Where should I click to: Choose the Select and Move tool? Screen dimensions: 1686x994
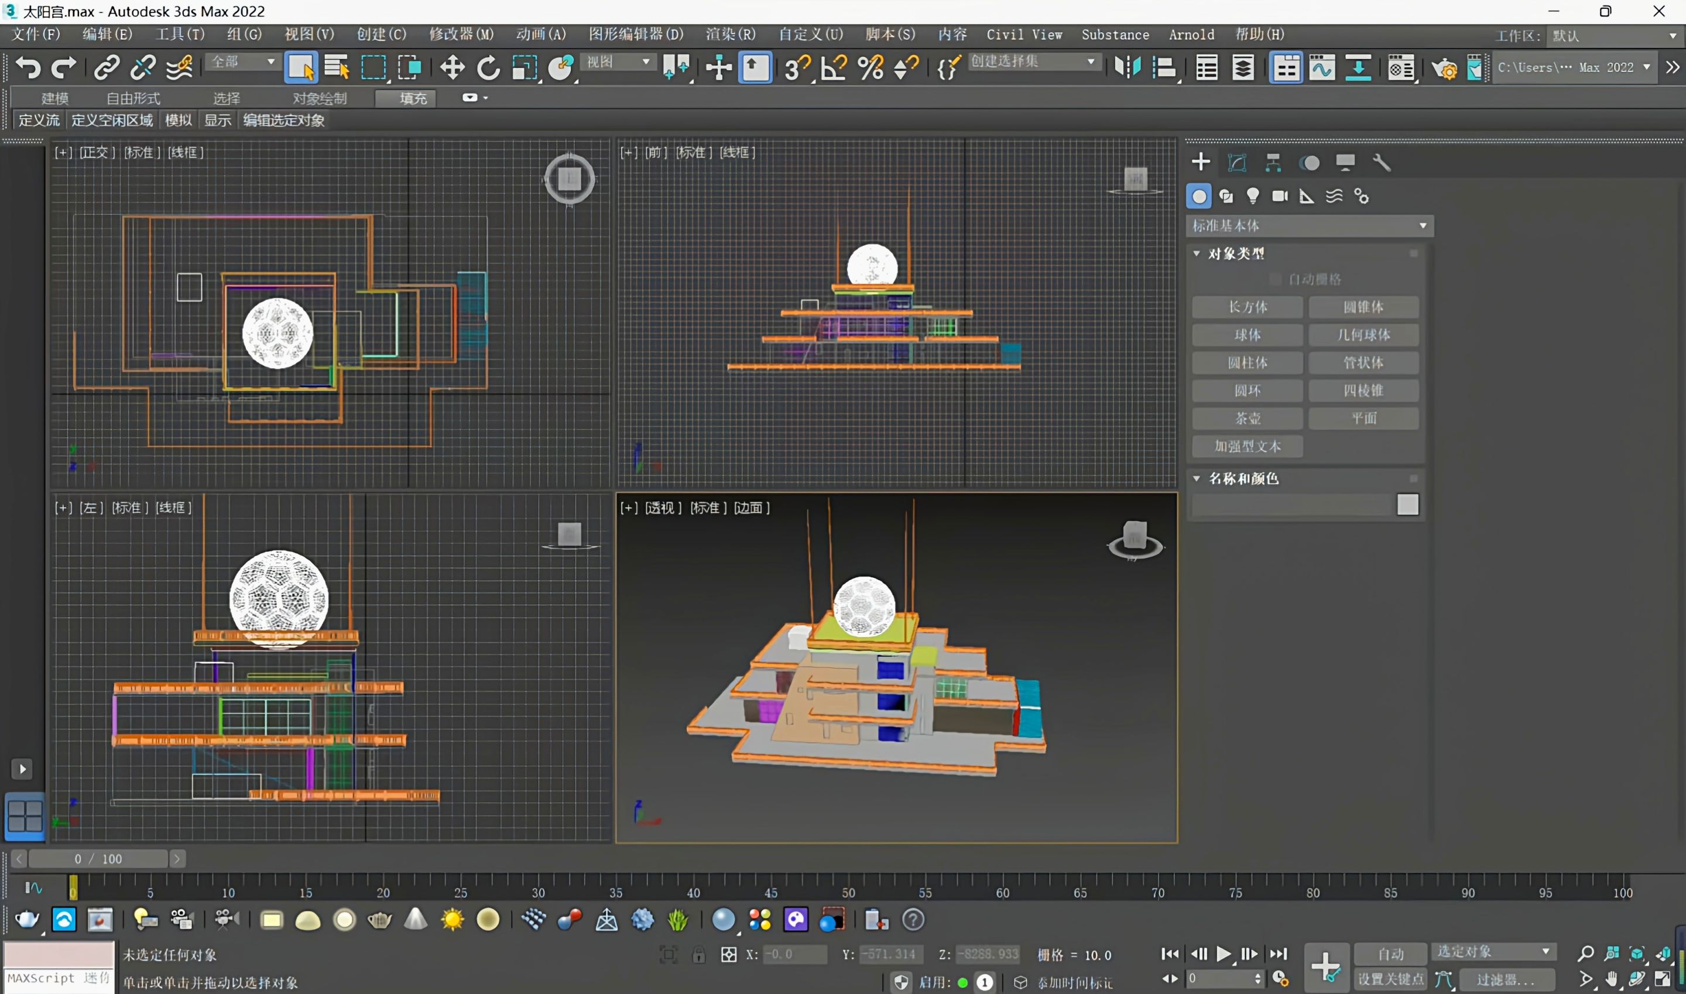point(452,68)
